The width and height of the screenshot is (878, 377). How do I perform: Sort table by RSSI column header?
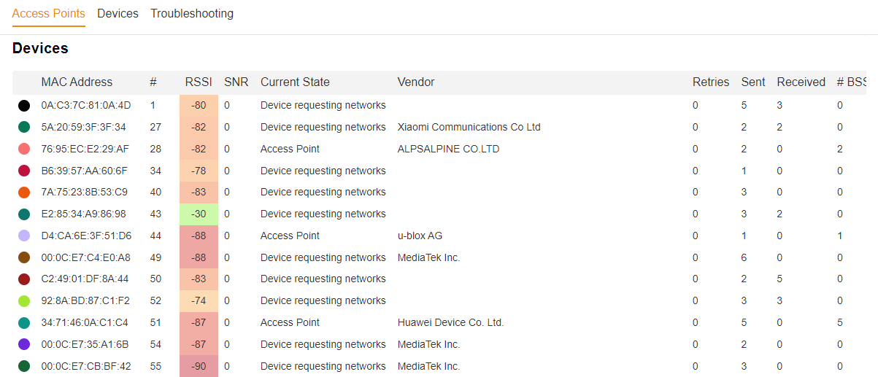[199, 82]
